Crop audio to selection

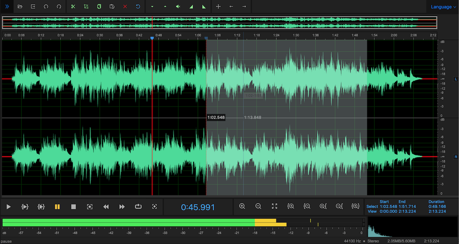(x=86, y=6)
